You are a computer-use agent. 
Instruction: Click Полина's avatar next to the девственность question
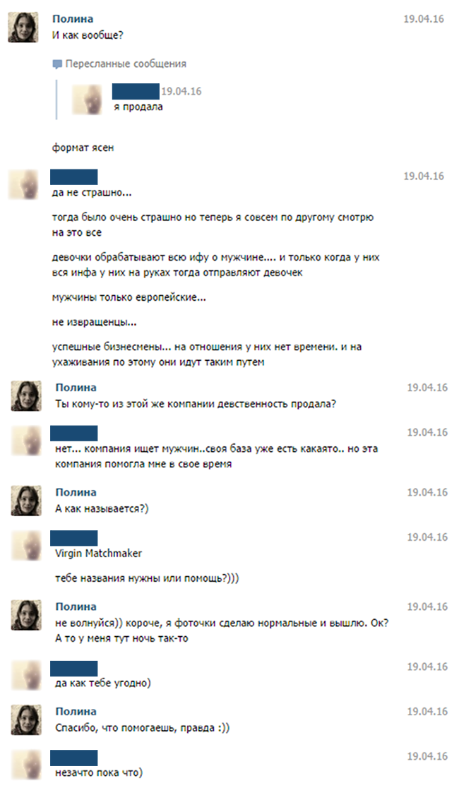(26, 396)
